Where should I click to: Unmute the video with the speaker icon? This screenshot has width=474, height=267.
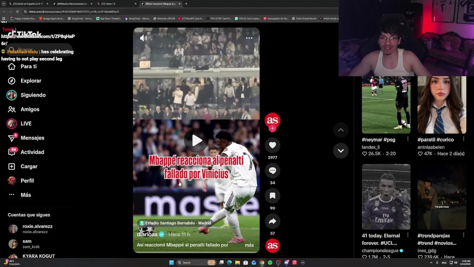pos(144,38)
